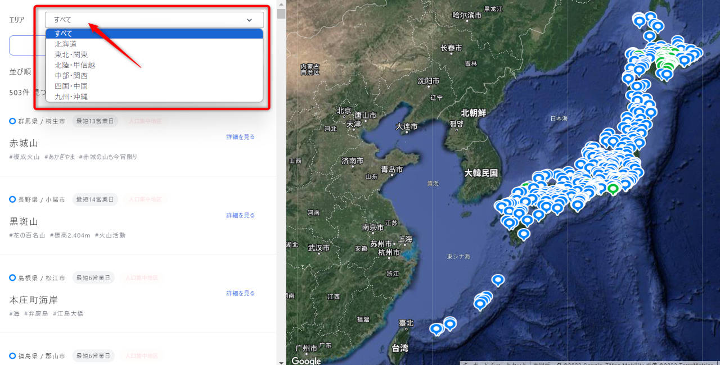Click the southernmost pin below Kyushu
Viewport: 720px width, 365px height.
(524, 233)
